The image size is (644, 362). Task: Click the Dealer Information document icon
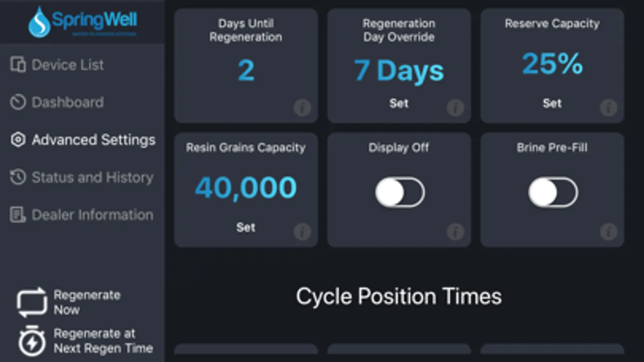[x=18, y=215]
